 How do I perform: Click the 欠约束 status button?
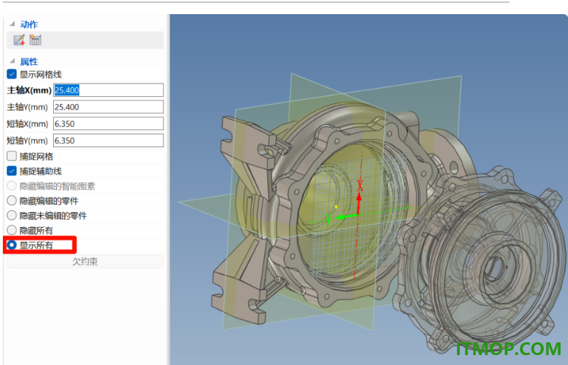click(x=85, y=262)
